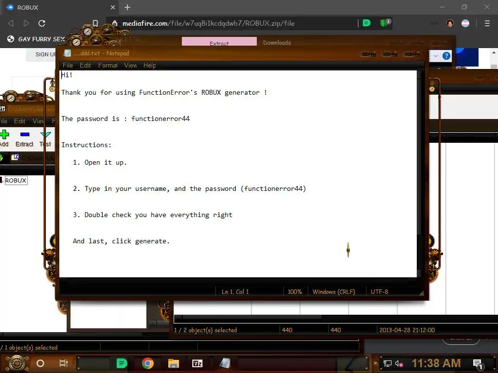Click the 'And last, click generate.' line
This screenshot has height=373, width=498.
tap(121, 241)
